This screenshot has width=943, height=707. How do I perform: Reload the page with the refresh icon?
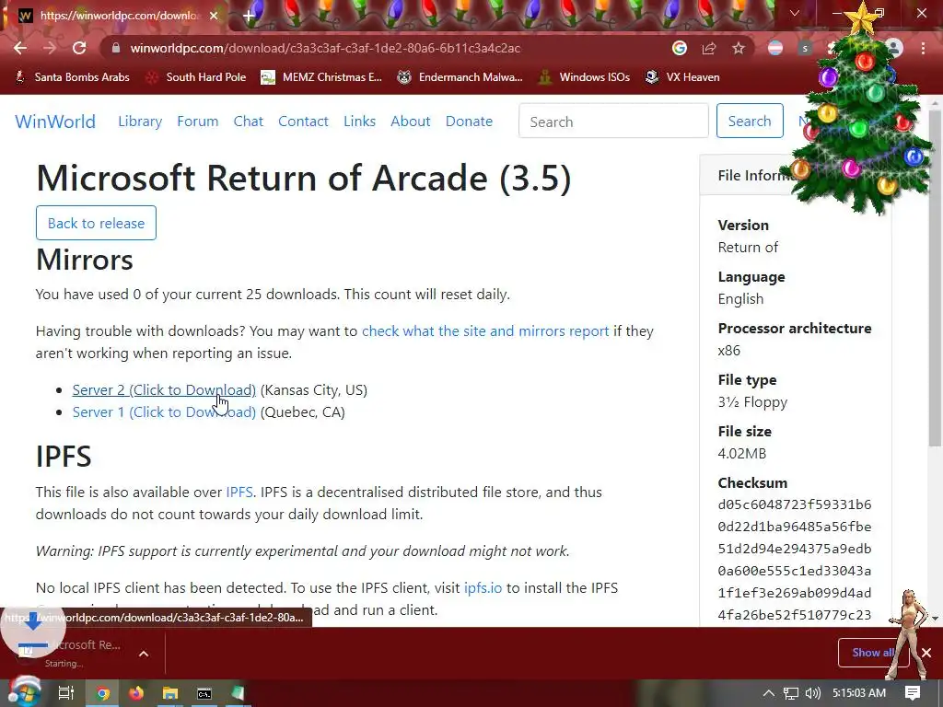tap(79, 48)
